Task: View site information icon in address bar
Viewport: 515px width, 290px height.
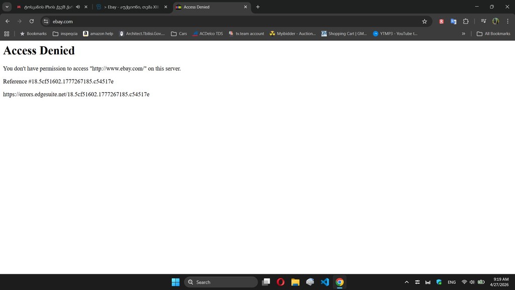Action: click(46, 21)
